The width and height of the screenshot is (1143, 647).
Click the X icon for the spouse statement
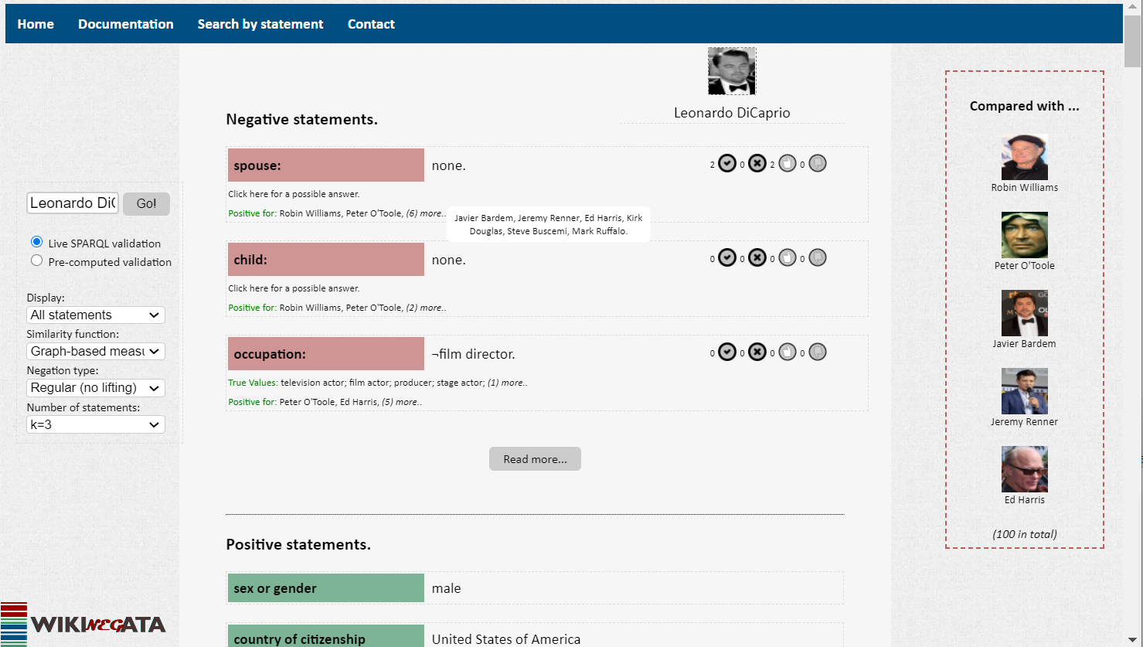[757, 163]
